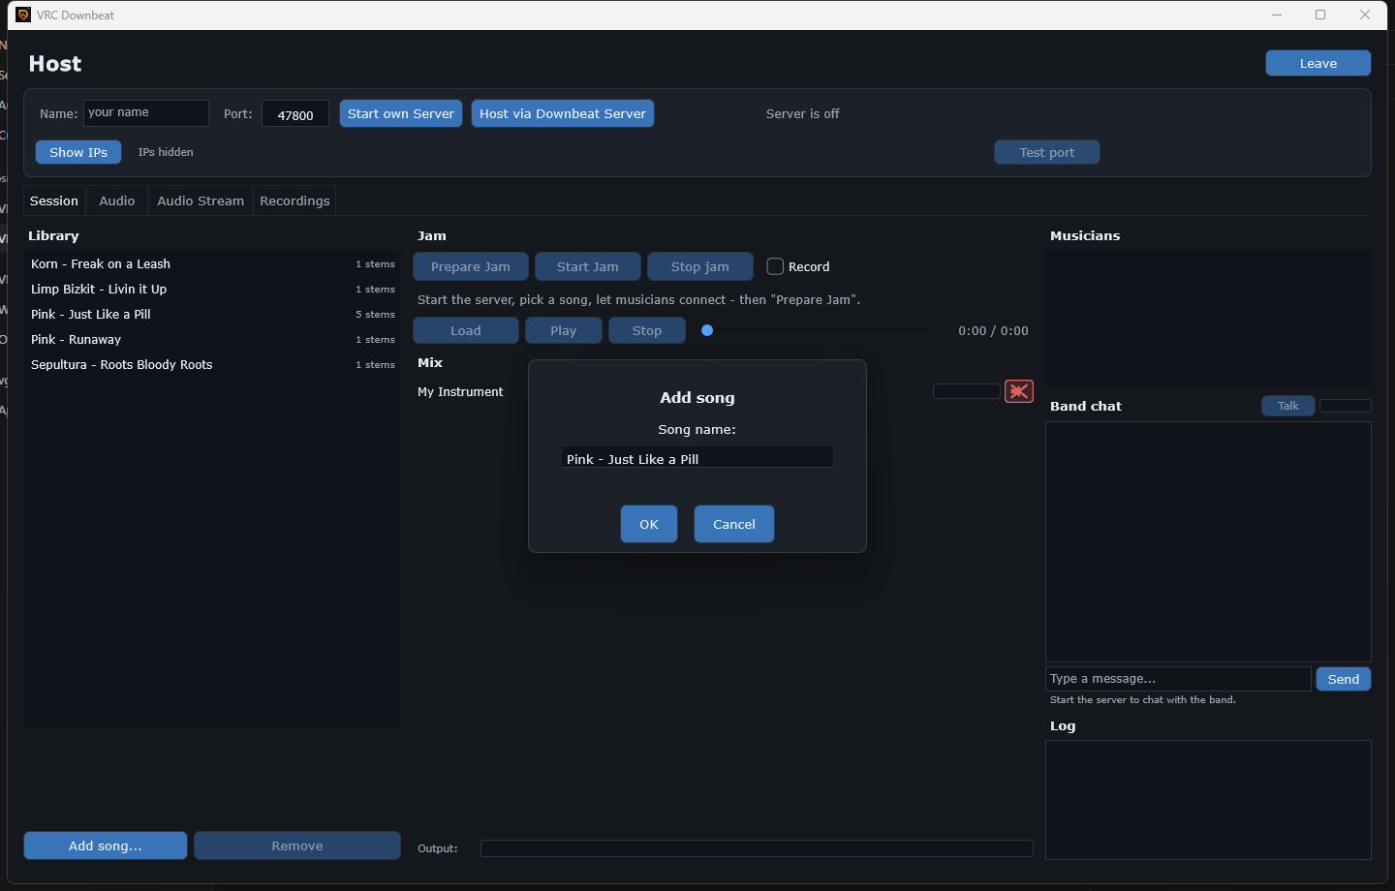Click the Test port button
This screenshot has width=1395, height=891.
point(1047,152)
